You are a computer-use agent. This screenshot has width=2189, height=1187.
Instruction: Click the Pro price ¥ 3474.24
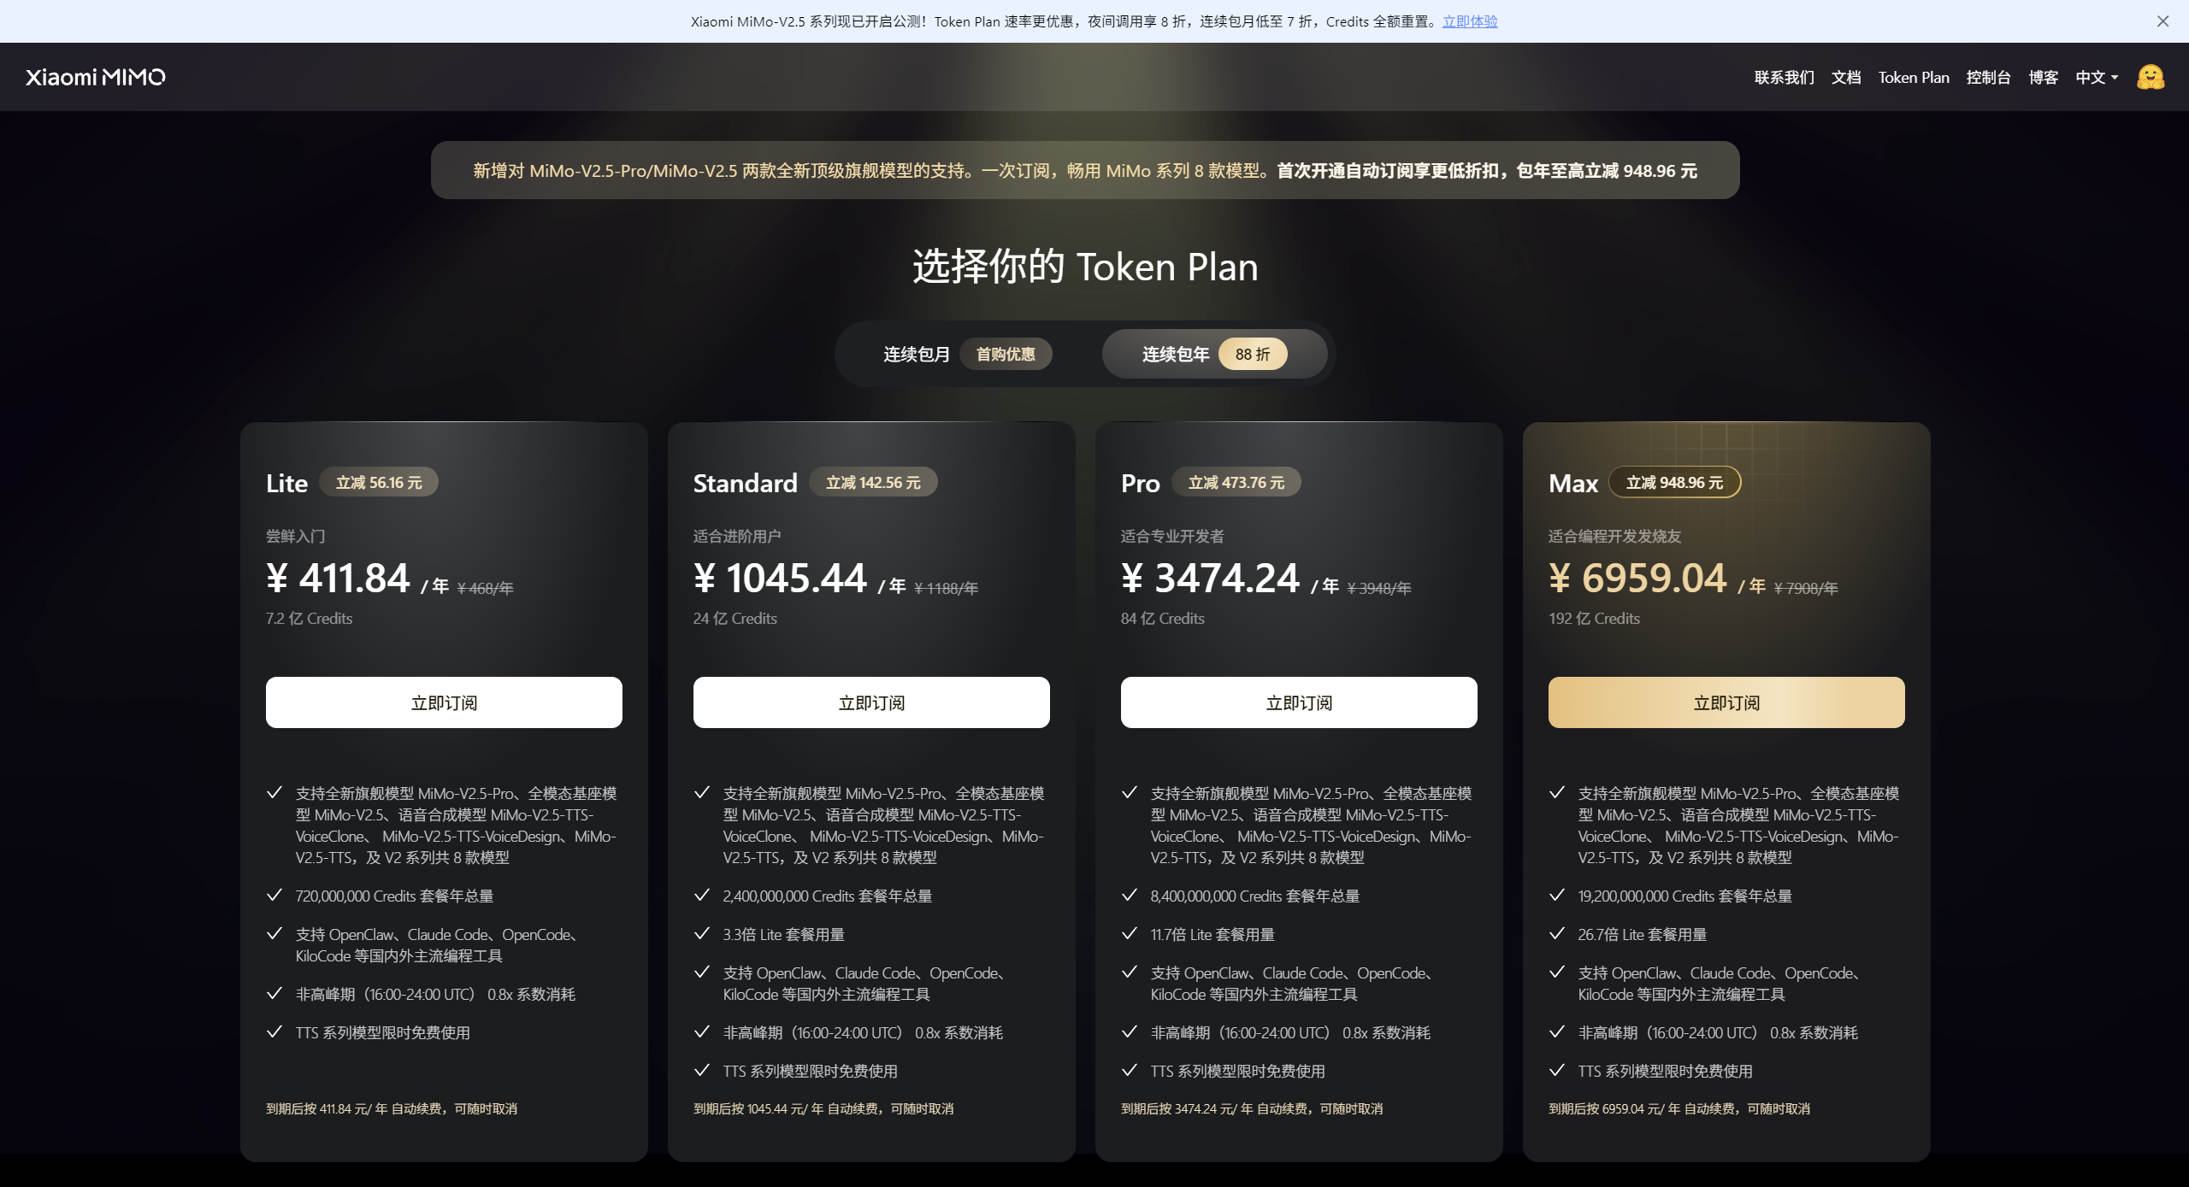click(1211, 578)
